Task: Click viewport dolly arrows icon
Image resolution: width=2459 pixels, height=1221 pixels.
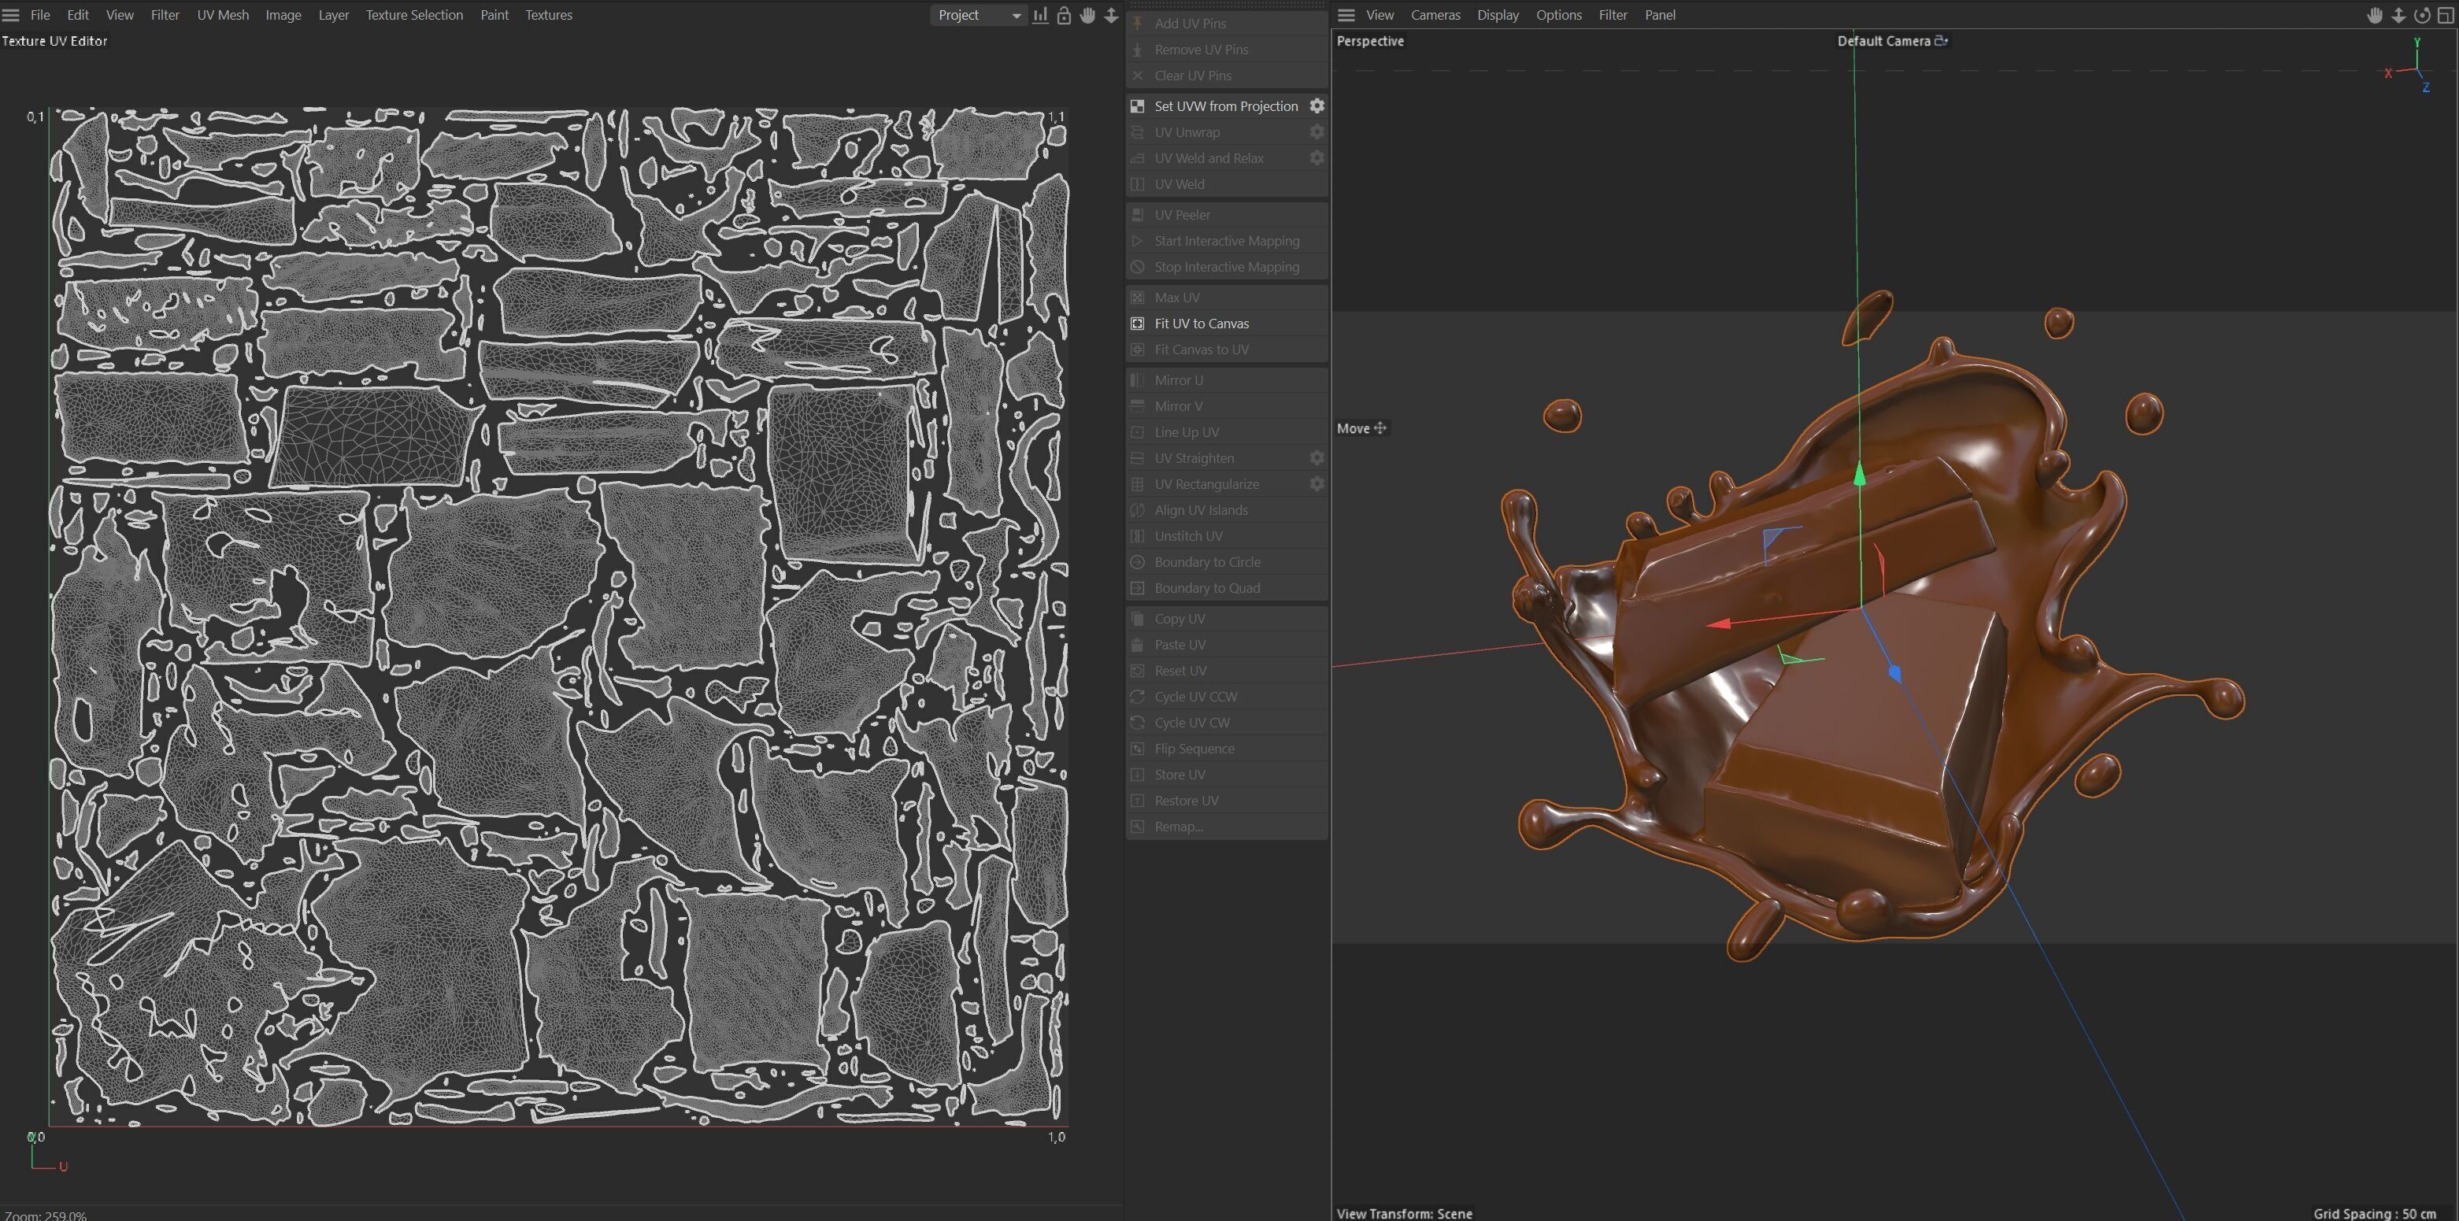Action: click(2398, 15)
